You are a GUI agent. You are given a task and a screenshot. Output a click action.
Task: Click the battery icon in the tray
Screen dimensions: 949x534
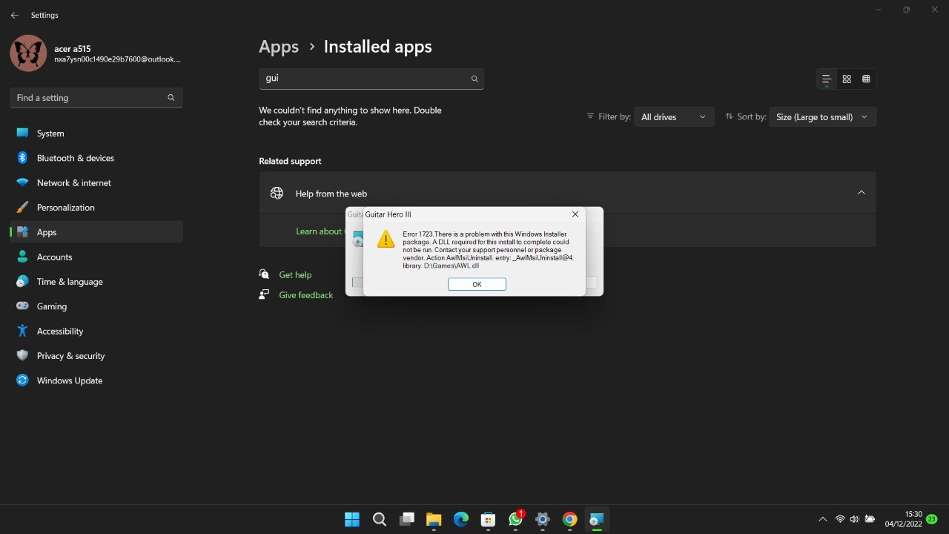[x=870, y=519]
